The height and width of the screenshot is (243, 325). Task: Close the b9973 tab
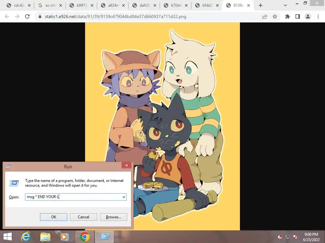92,5
